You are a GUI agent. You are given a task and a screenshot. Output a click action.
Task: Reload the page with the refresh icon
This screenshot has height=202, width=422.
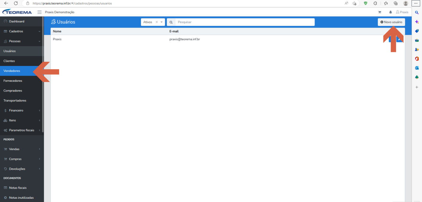(x=16, y=3)
